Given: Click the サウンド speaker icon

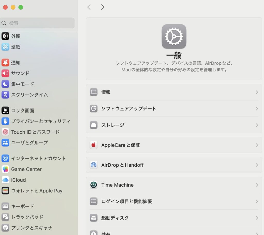Looking at the screenshot, I should point(5,73).
